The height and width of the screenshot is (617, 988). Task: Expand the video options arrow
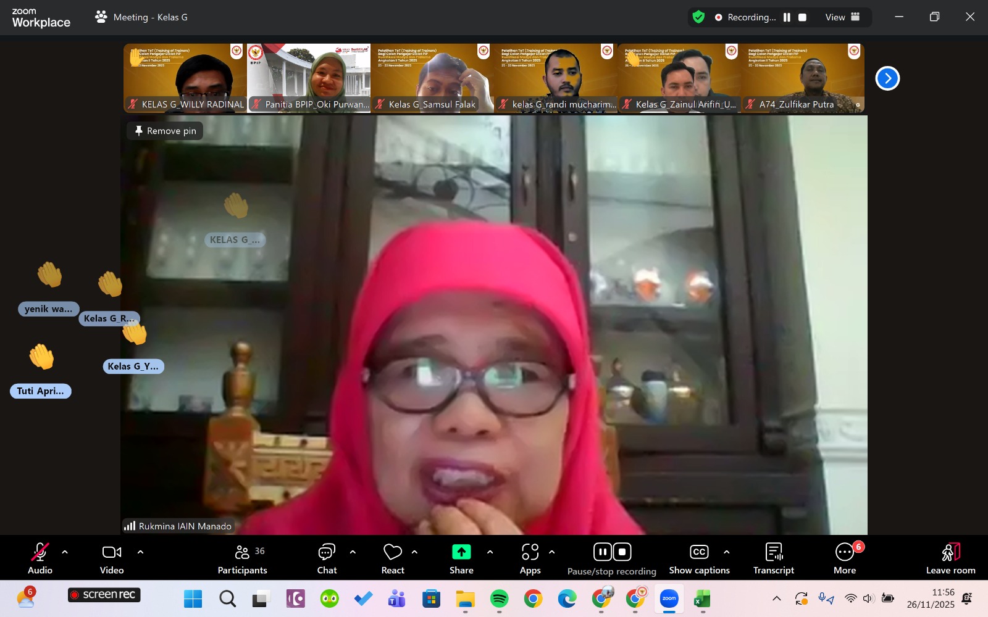point(140,552)
